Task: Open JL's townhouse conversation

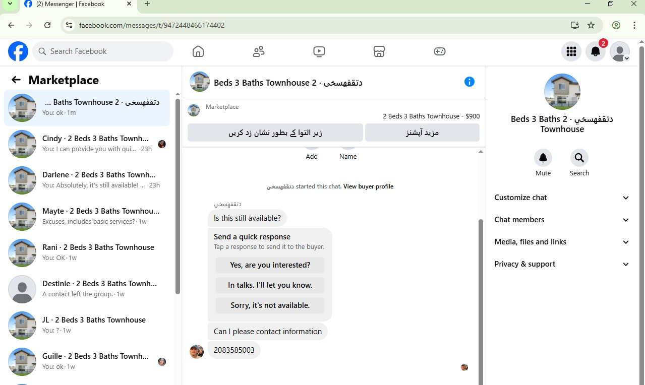Action: click(87, 326)
